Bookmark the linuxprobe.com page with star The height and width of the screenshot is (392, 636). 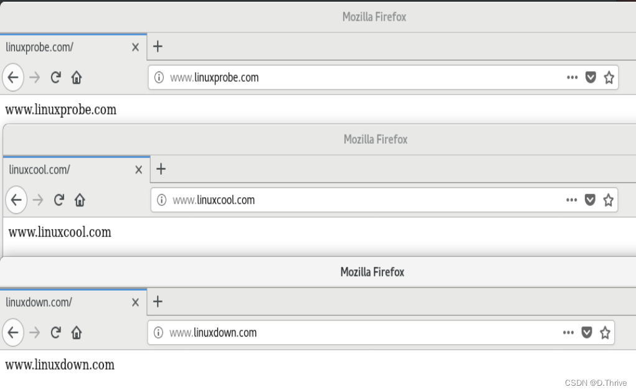(x=609, y=77)
